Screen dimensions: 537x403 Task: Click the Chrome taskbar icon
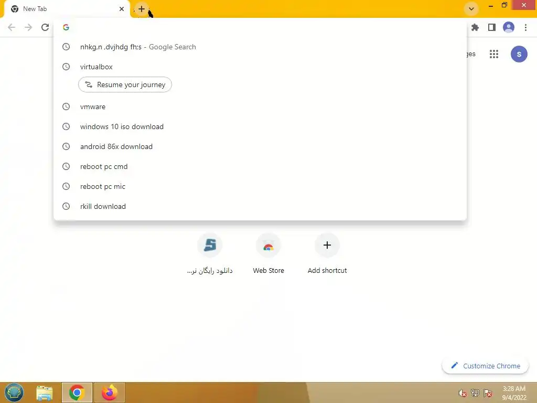tap(77, 393)
